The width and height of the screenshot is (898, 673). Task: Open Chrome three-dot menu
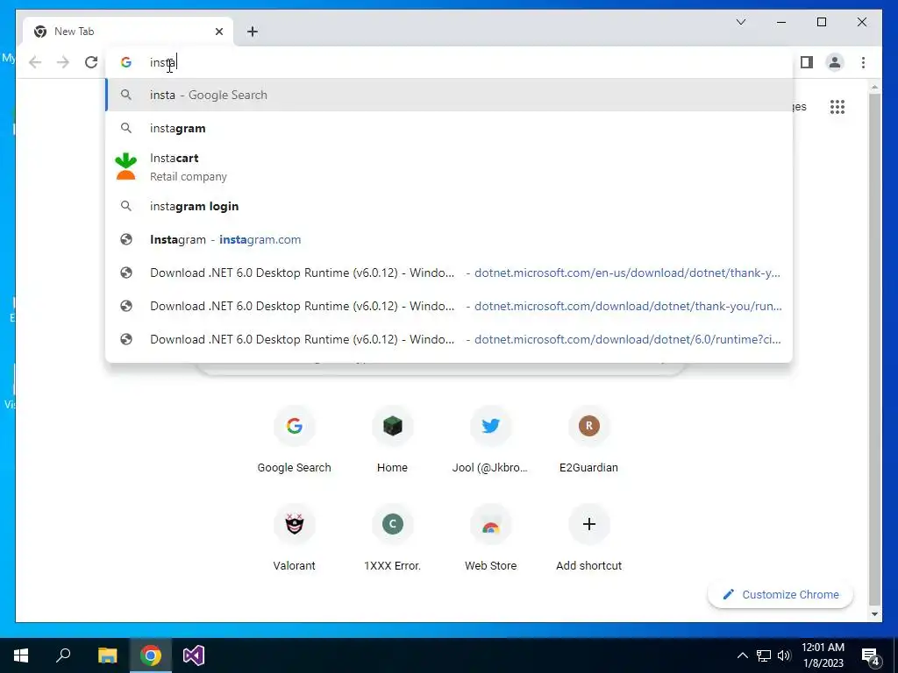(x=863, y=62)
